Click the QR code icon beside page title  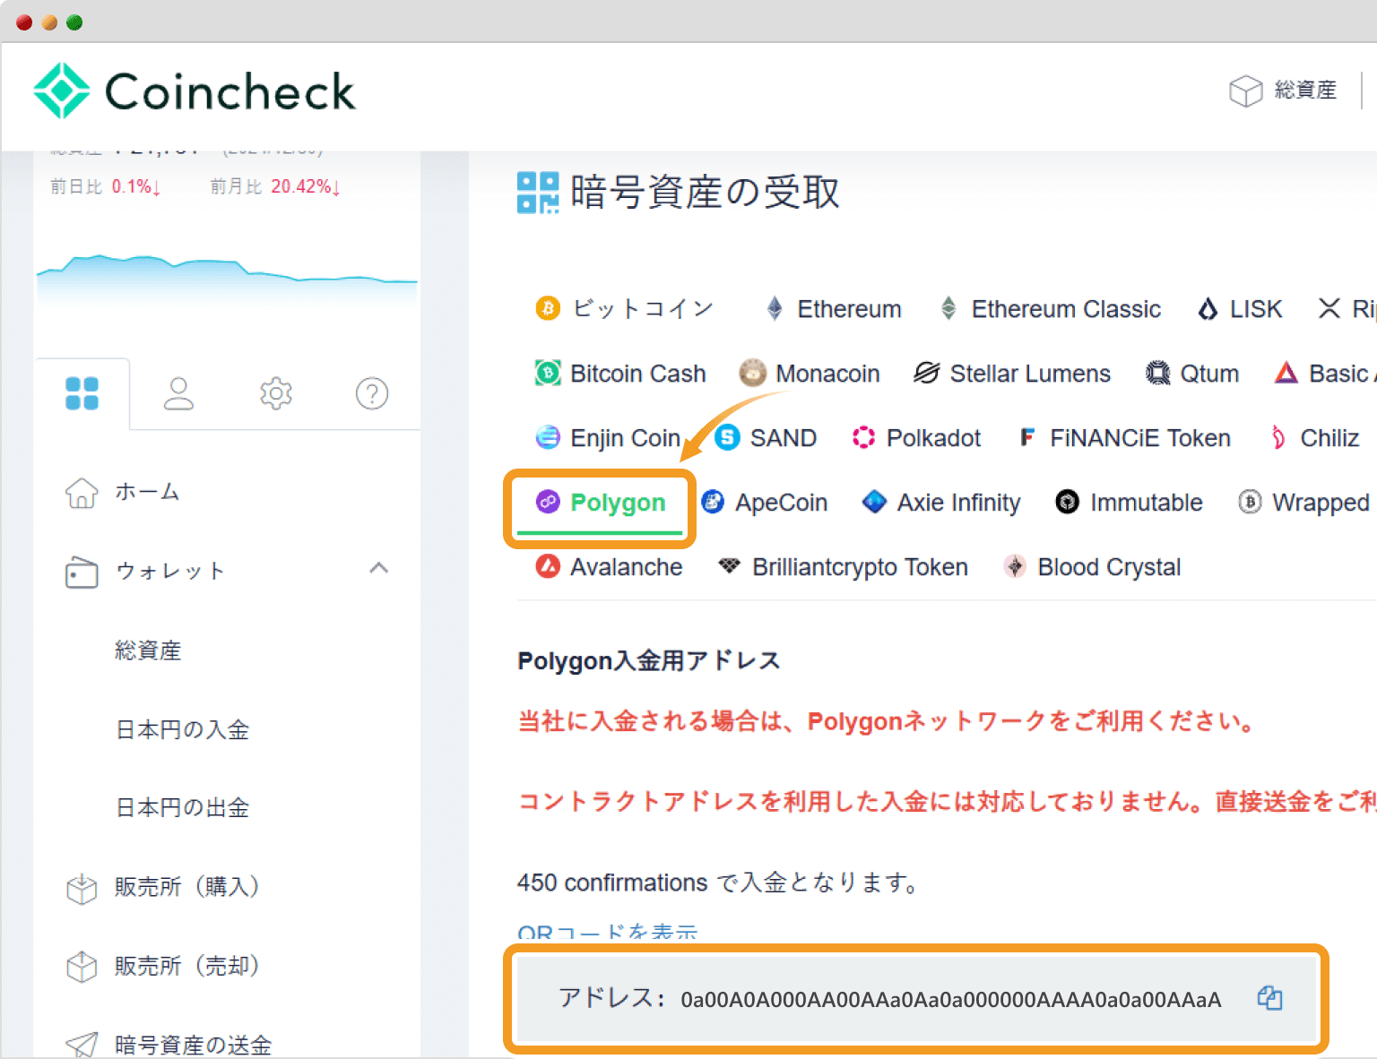tap(538, 193)
